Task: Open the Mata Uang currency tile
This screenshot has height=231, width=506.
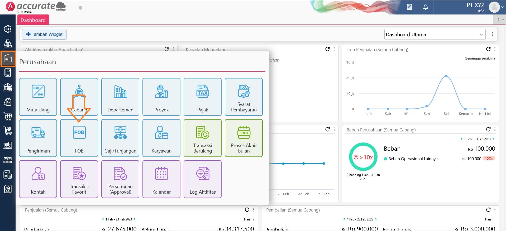Action: [x=38, y=97]
